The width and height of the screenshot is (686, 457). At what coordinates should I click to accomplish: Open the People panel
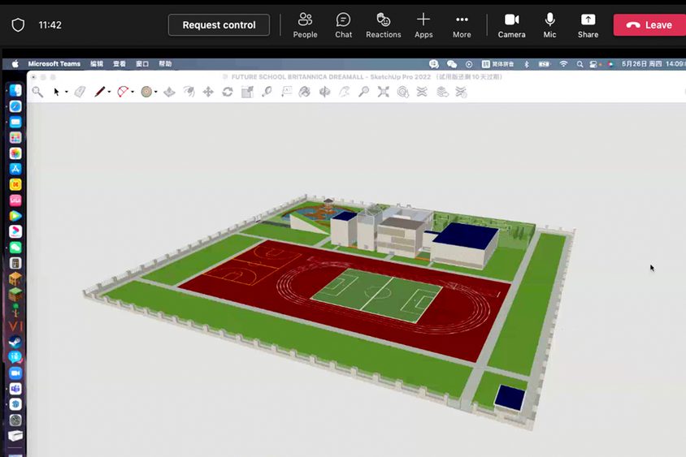305,25
